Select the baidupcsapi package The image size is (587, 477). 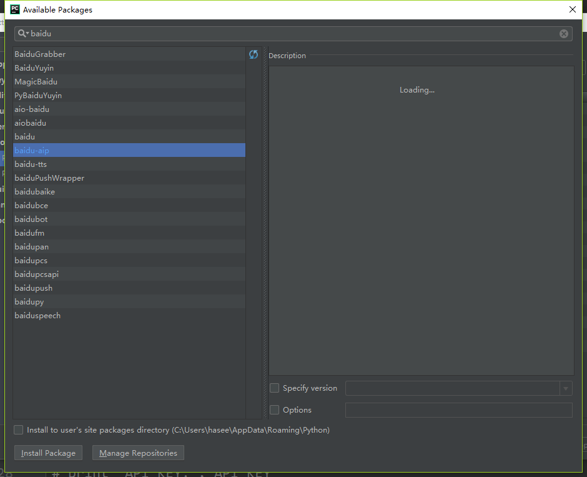pyautogui.click(x=129, y=274)
